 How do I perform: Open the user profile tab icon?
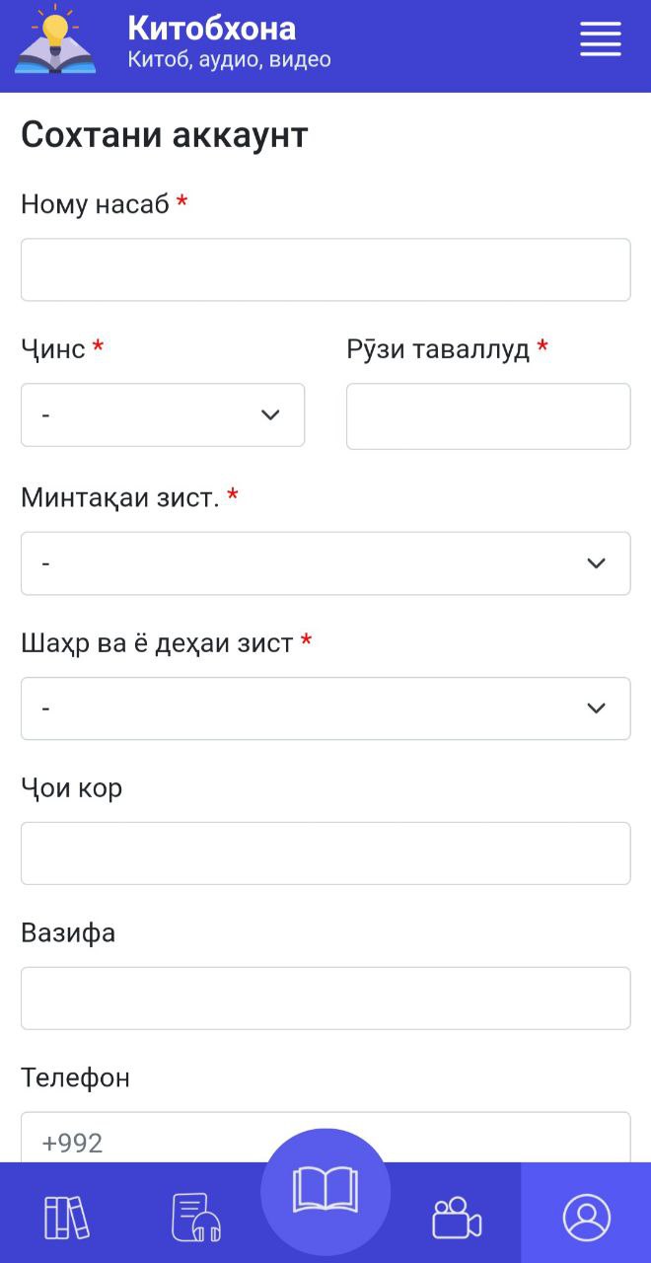[x=587, y=1217]
